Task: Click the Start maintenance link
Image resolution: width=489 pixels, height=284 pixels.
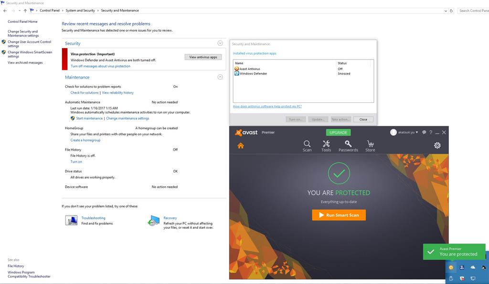Action: [x=89, y=118]
